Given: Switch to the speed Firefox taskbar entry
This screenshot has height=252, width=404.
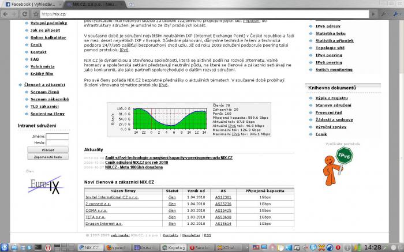Looking at the screenshot, I should (x=118, y=247).
